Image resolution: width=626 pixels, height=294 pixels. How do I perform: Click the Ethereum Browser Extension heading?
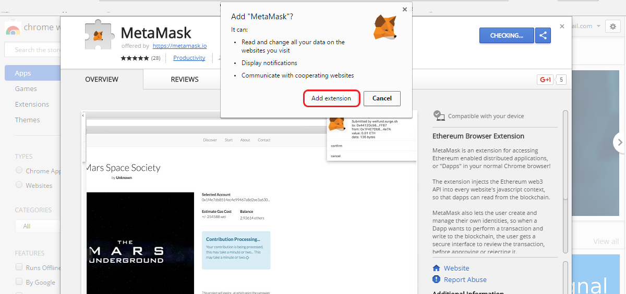click(x=478, y=136)
